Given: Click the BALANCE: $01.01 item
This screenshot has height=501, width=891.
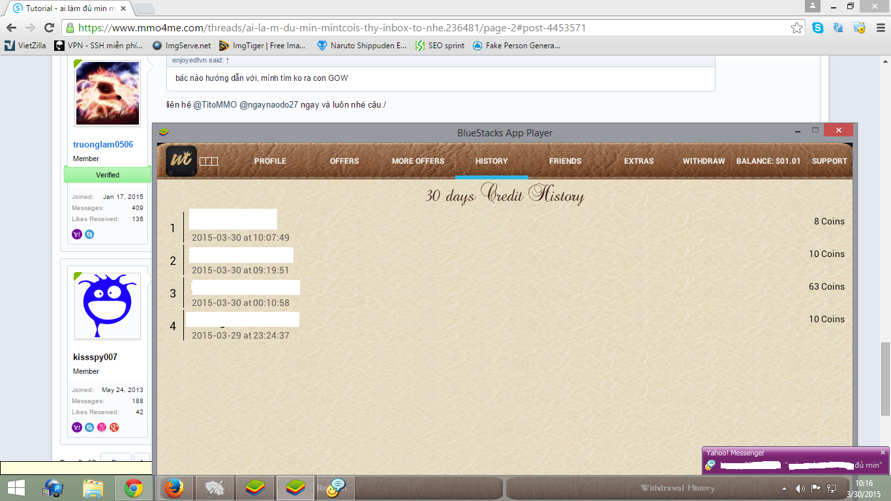Looking at the screenshot, I should pos(768,161).
